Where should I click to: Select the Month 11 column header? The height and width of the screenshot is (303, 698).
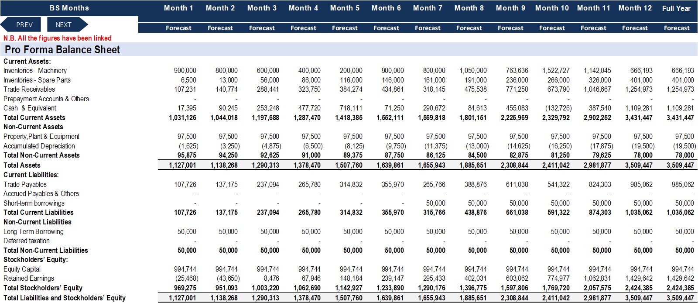click(593, 8)
